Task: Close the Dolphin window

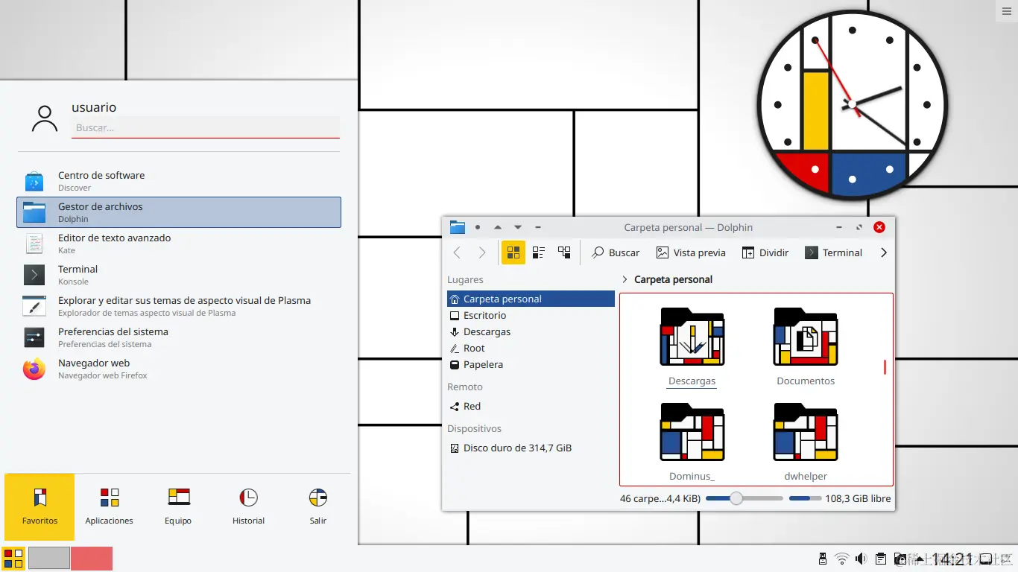Action: [879, 227]
